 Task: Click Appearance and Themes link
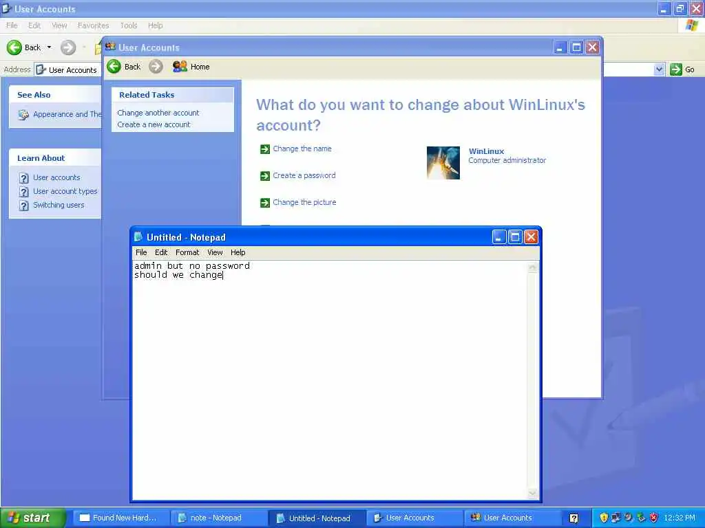pyautogui.click(x=67, y=114)
